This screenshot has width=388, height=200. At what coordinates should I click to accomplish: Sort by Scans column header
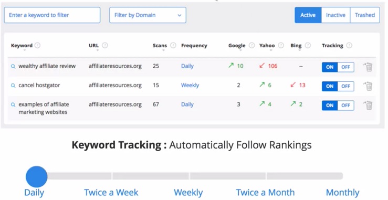[160, 46]
